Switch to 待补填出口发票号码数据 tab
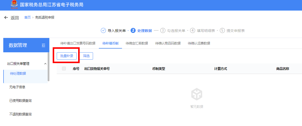 point(78,43)
